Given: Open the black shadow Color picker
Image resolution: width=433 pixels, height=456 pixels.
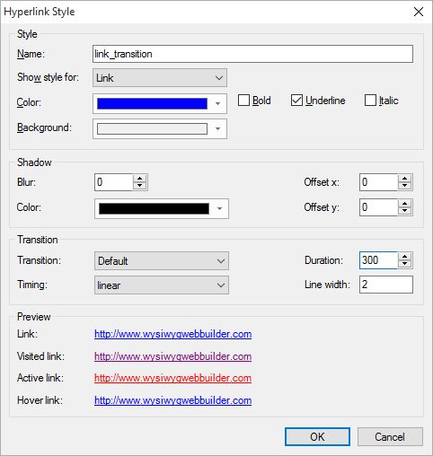Looking at the screenshot, I should pos(162,208).
